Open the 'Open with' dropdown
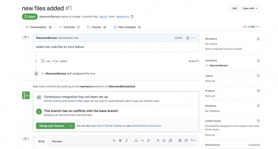Image resolution: width=278 pixels, height=149 pixels. tap(250, 8)
